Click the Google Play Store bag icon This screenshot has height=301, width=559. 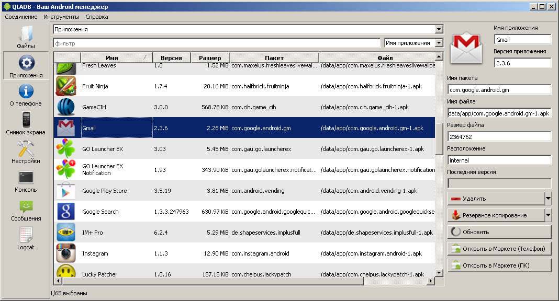pos(66,191)
